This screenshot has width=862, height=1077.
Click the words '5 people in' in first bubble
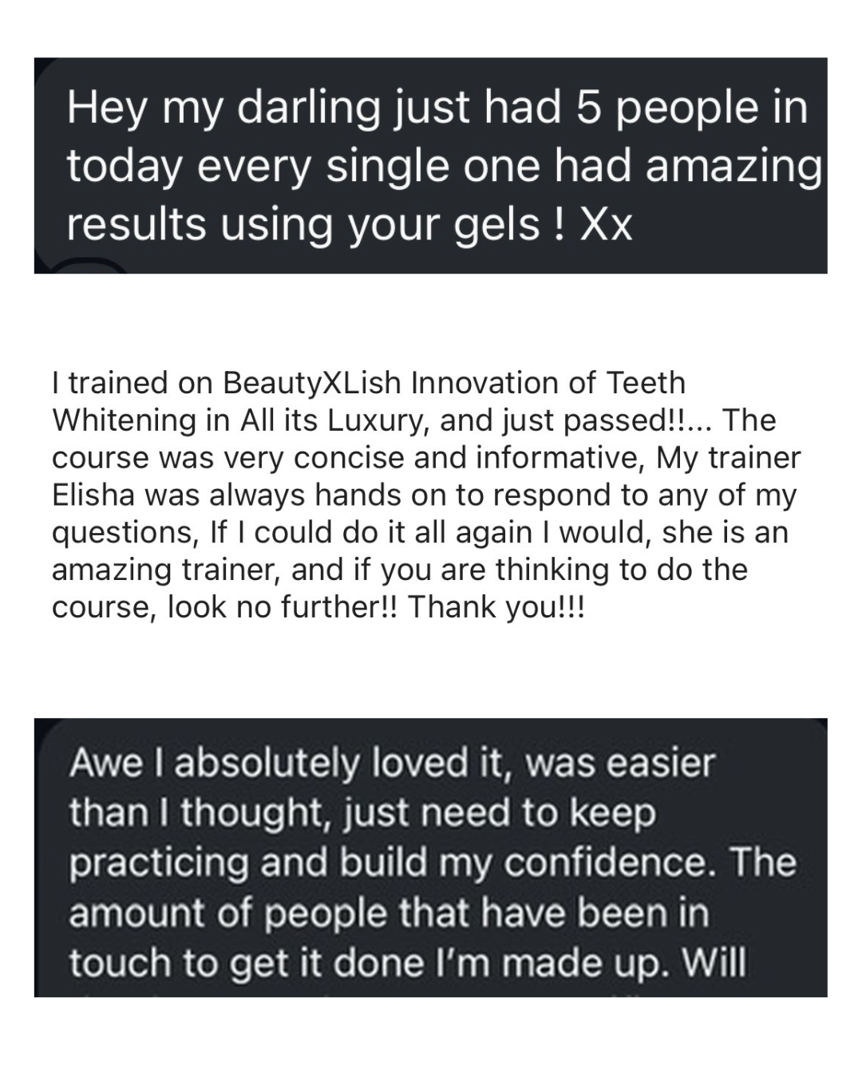690,108
